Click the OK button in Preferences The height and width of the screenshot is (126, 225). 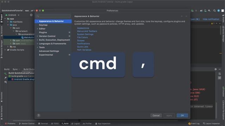pos(182,115)
